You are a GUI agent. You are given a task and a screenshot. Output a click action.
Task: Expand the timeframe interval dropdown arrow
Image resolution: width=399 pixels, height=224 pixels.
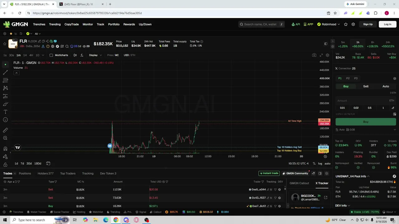coord(43,55)
